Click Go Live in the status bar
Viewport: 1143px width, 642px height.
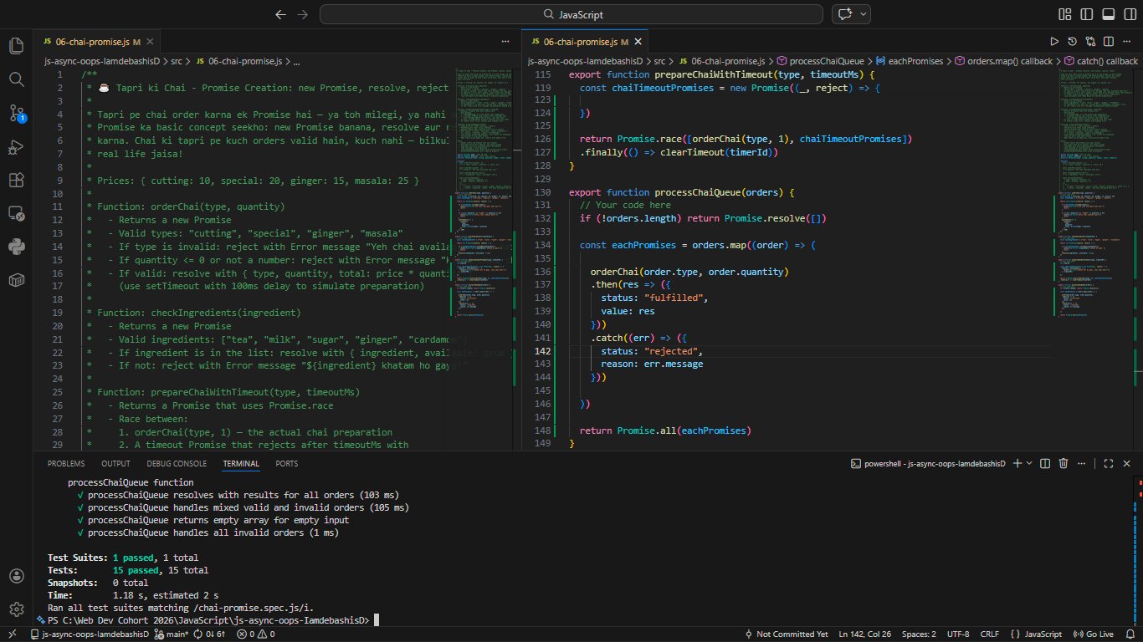pyautogui.click(x=1094, y=634)
